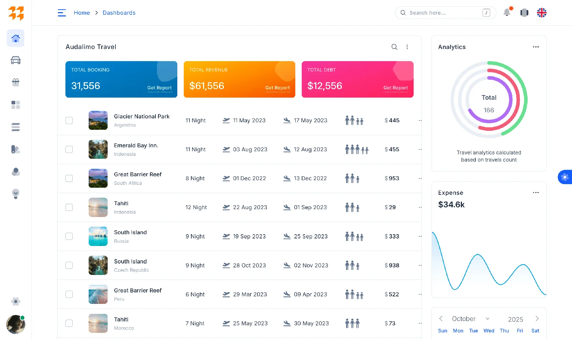This screenshot has height=340, width=572.
Task: Expand the October month dropdown
Action: (487, 319)
